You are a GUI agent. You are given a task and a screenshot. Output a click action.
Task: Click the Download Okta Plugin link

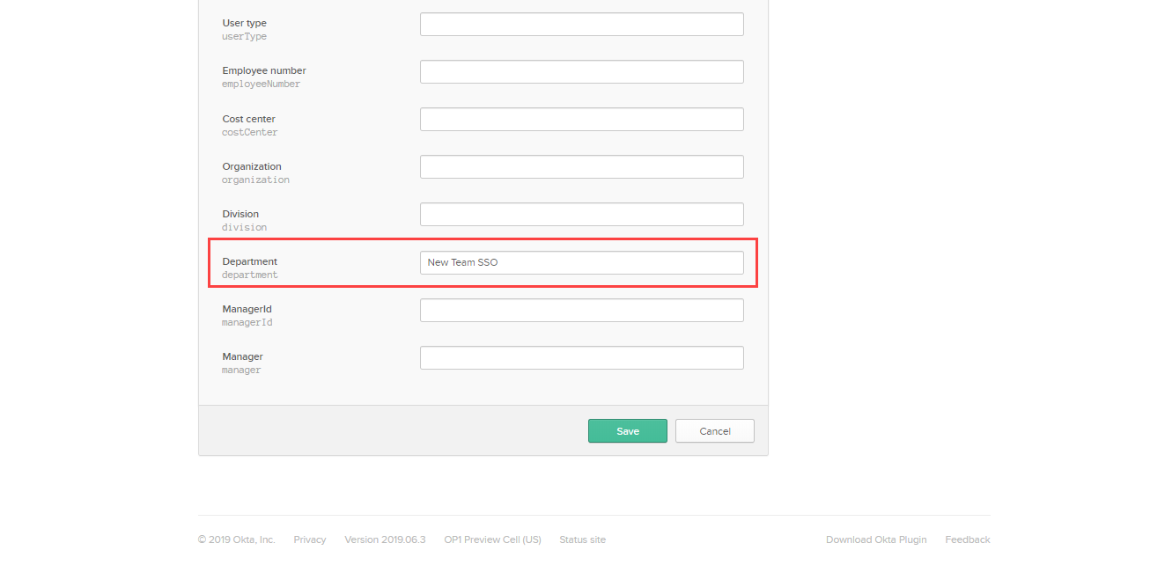[875, 539]
